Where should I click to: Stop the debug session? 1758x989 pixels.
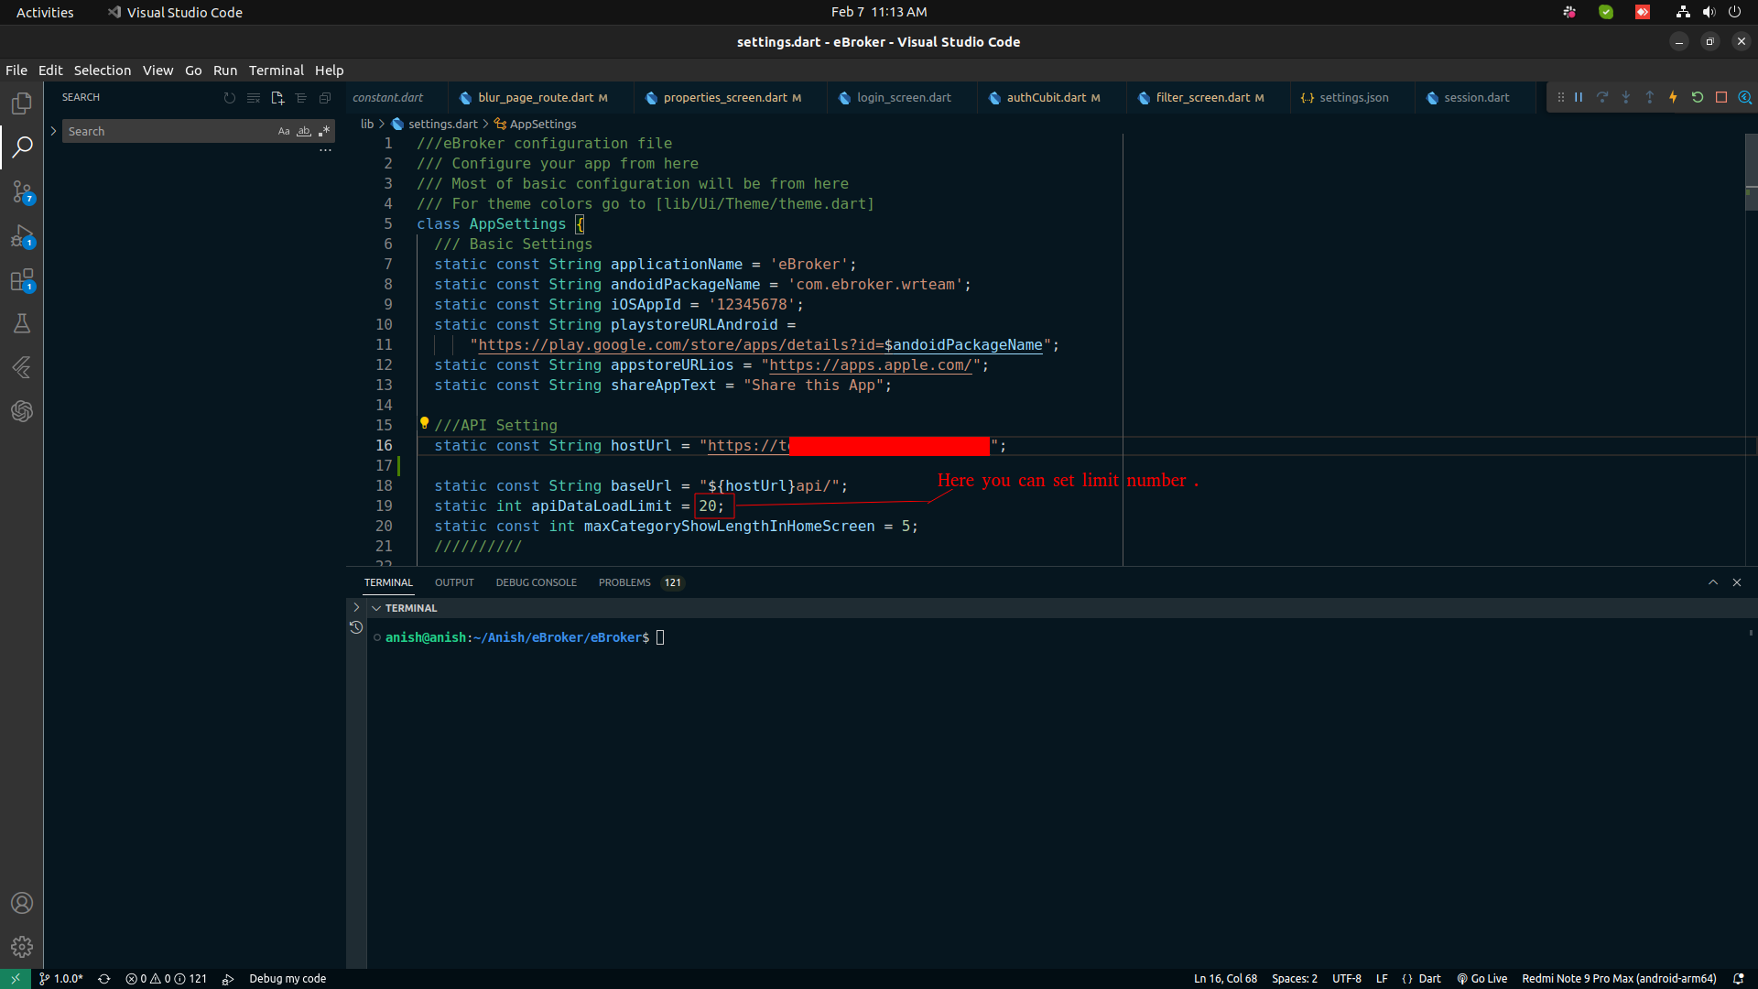click(x=1721, y=97)
